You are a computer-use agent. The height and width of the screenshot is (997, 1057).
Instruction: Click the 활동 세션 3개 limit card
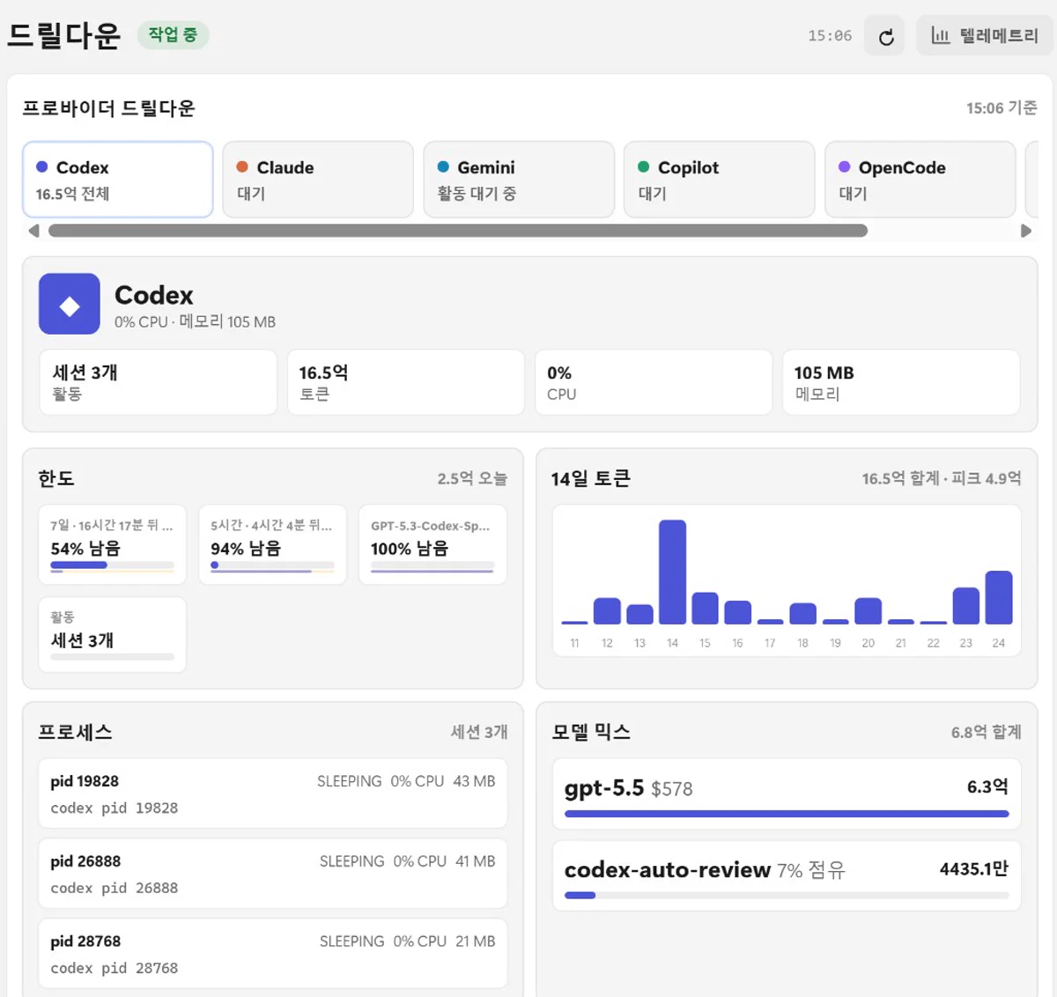(x=113, y=635)
